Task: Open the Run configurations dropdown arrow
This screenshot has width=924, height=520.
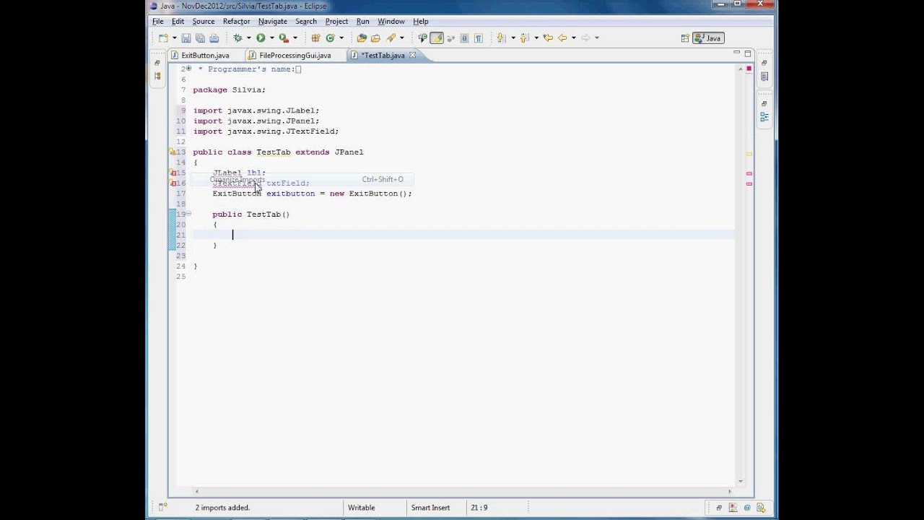Action: [271, 38]
